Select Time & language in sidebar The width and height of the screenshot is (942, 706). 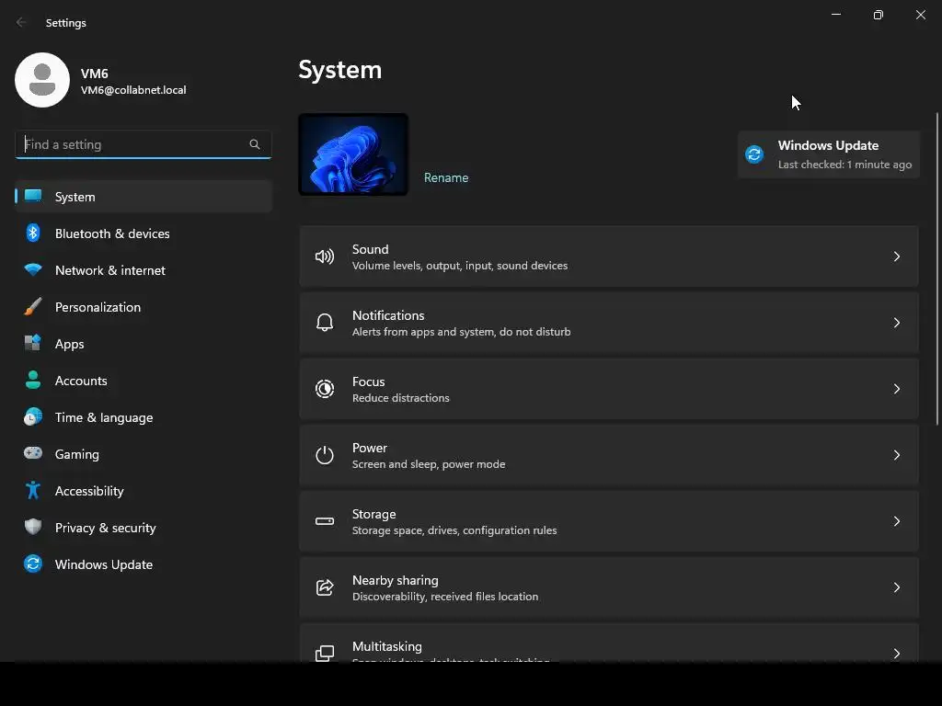[104, 417]
